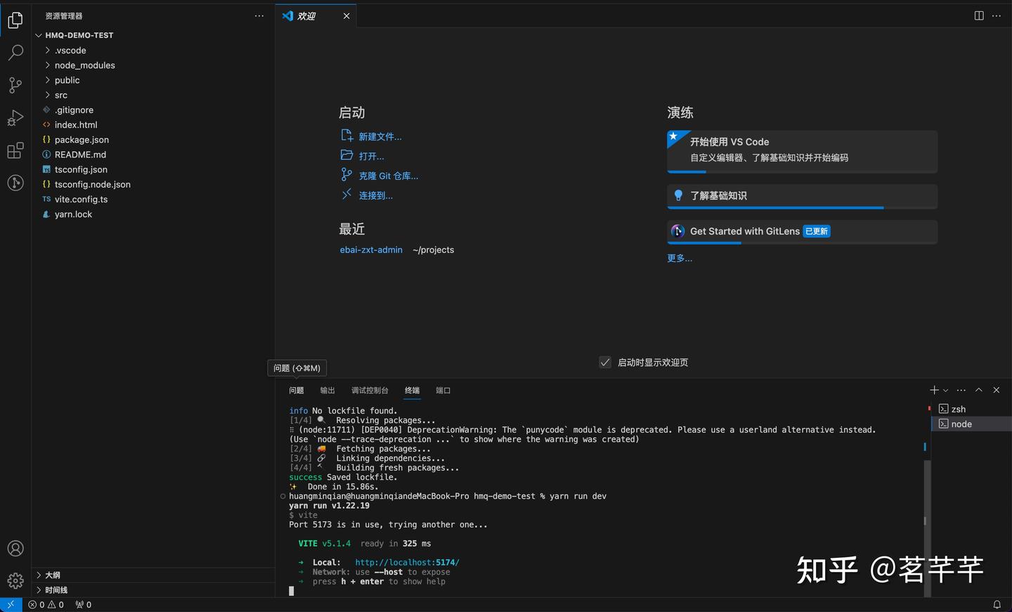Click the errors and warnings indicator in status bar
This screenshot has height=612, width=1012.
(46, 604)
